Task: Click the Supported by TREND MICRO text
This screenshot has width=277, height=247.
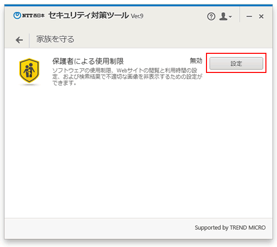Action: (x=230, y=227)
